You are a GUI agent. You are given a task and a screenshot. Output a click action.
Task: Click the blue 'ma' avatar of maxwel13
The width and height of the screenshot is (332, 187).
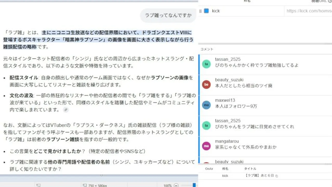tap(206, 105)
